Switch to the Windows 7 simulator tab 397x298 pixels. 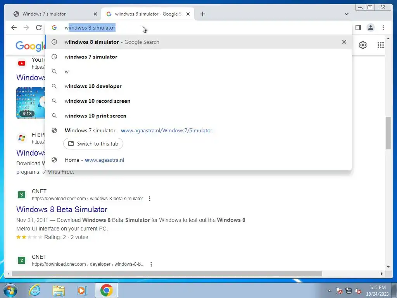(54, 14)
